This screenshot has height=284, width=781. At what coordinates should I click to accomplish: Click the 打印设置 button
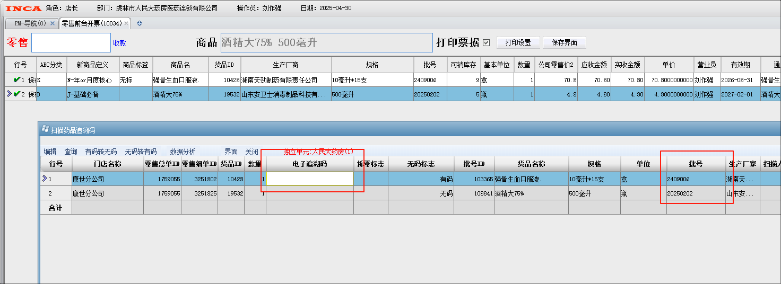point(518,42)
